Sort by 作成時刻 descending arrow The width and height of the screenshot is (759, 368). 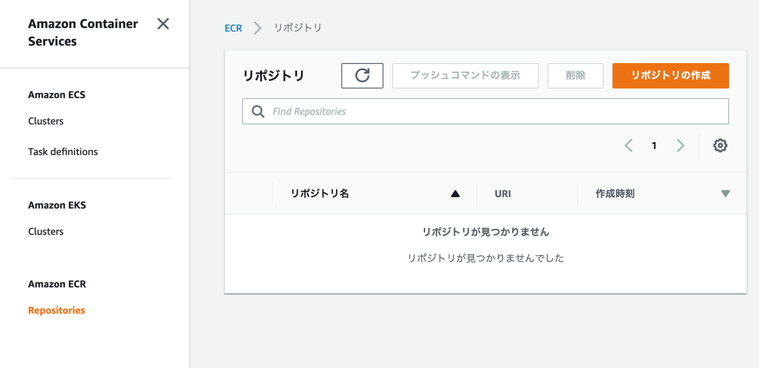(x=726, y=194)
